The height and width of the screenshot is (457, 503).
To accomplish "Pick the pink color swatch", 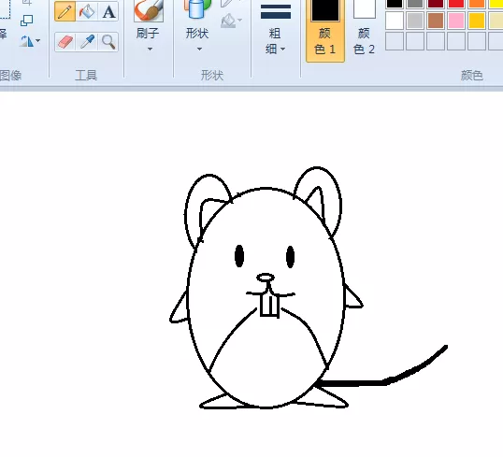I will coord(456,21).
